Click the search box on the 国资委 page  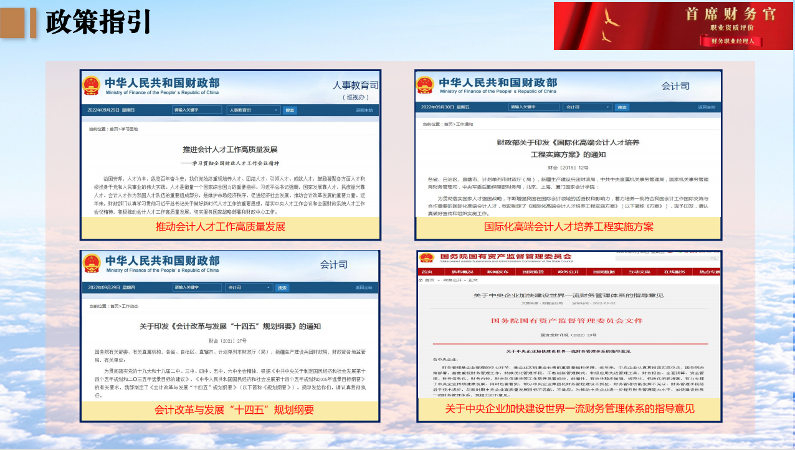coord(668,259)
